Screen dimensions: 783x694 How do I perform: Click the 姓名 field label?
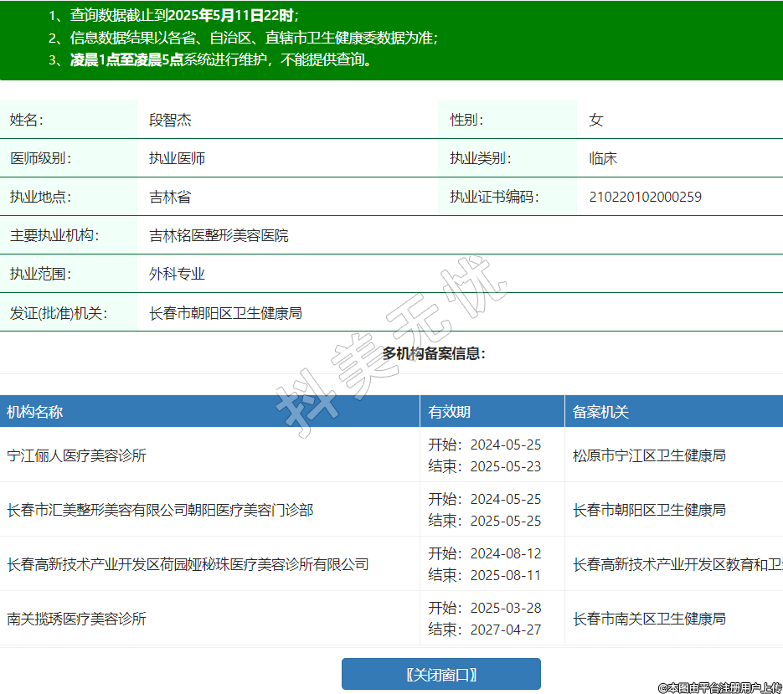point(27,120)
